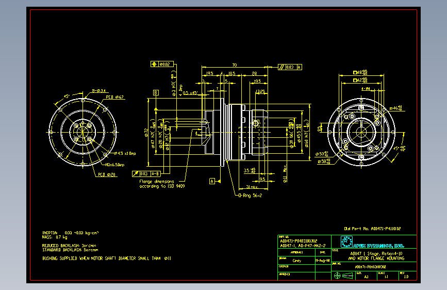
Task: Select the 'STANDARD BACKLASH' note line
Action: pos(70,250)
